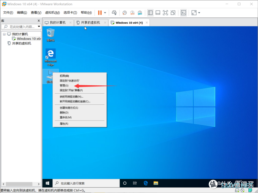
Task: Click the Recycle Bin desktop icon
Action: pos(50,35)
